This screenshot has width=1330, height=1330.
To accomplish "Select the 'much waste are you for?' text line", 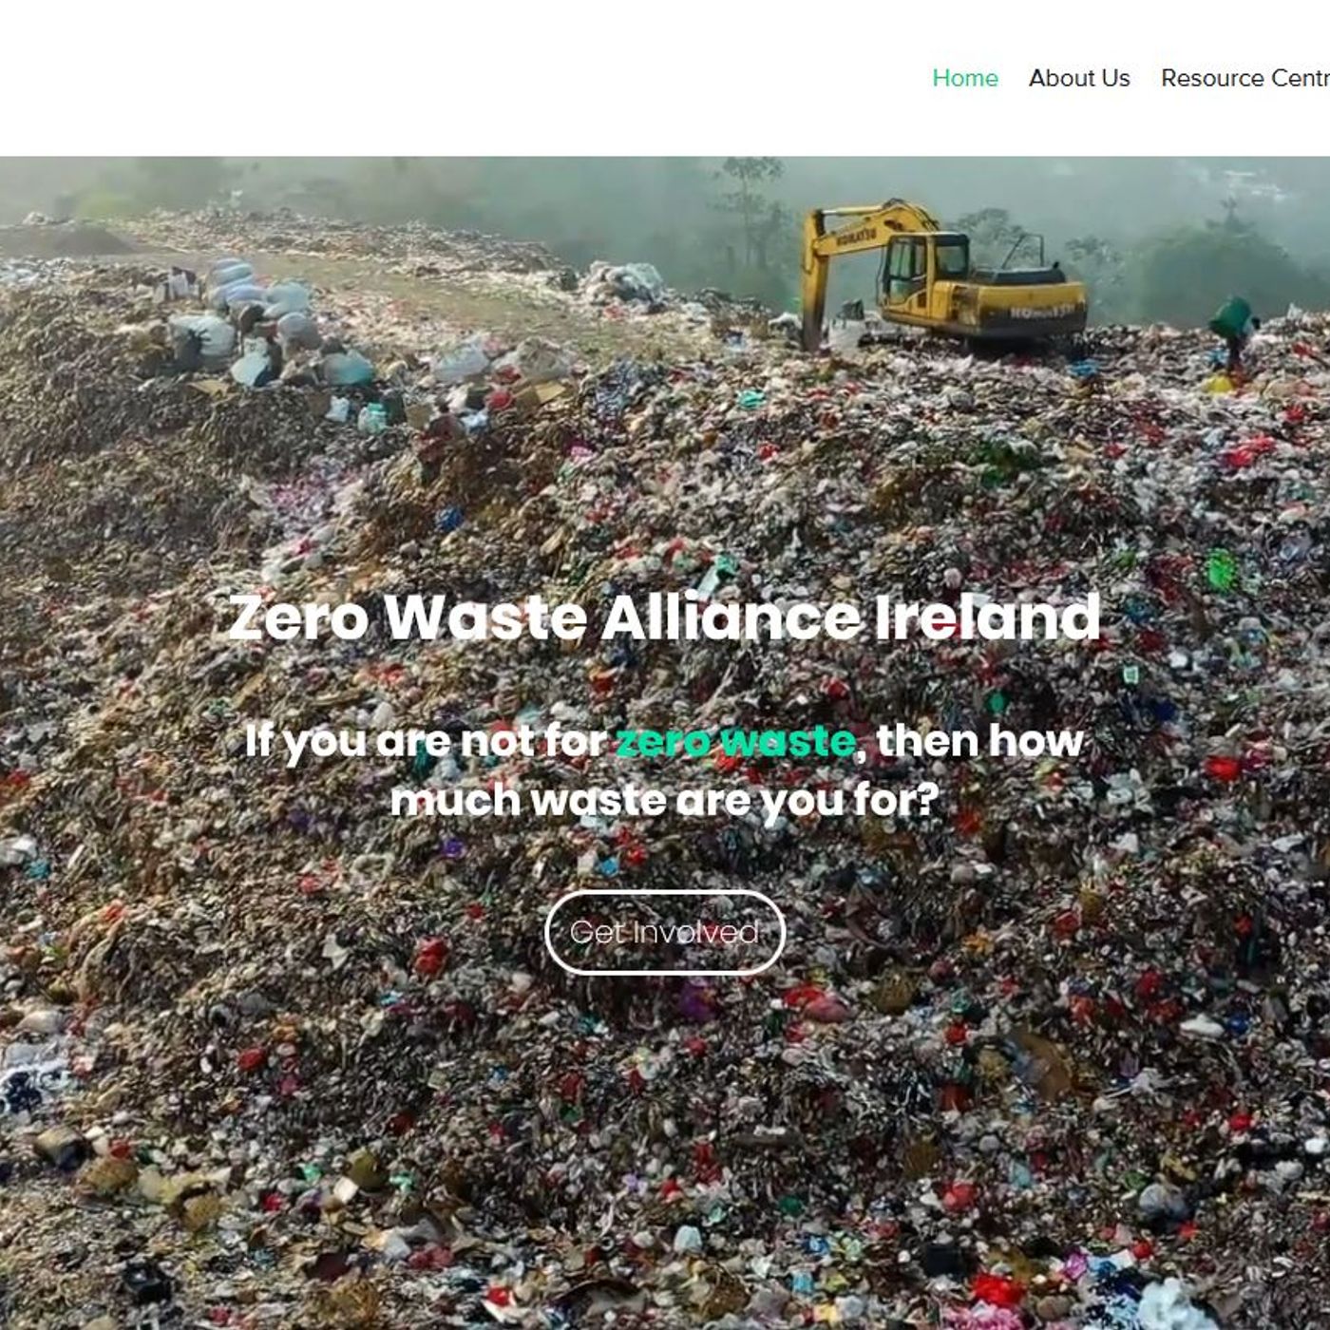I will pyautogui.click(x=664, y=800).
